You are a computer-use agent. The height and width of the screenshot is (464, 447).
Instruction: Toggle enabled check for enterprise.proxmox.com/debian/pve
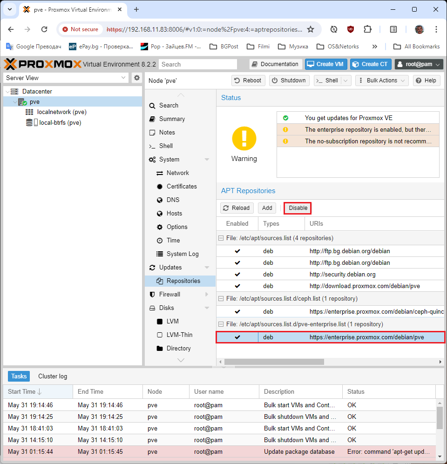(237, 337)
